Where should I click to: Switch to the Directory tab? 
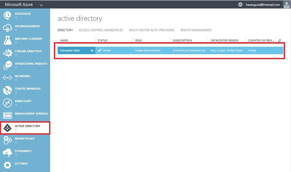[65, 30]
